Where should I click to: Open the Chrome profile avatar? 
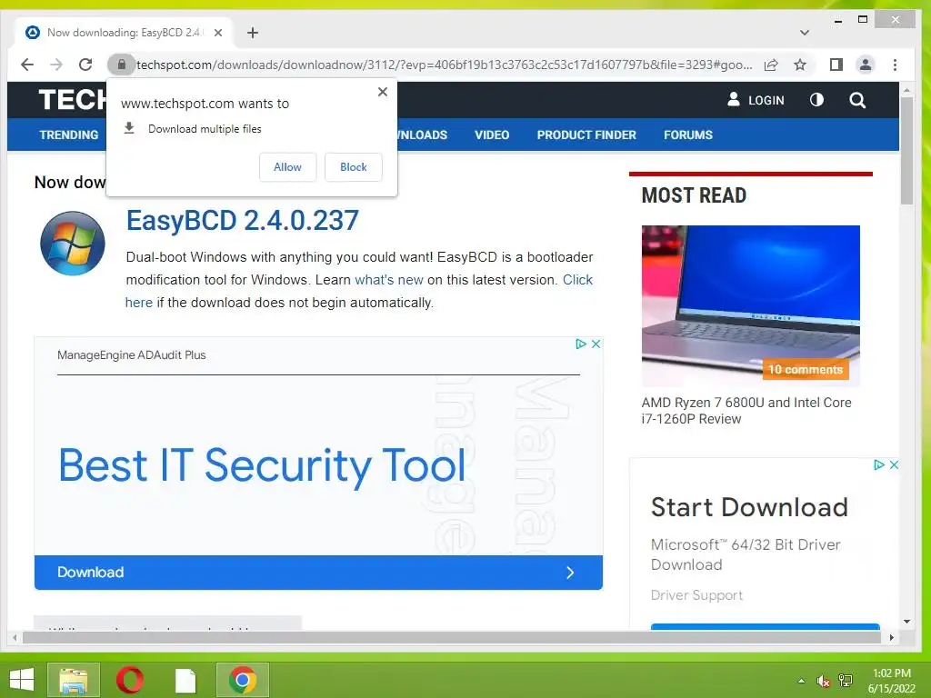point(866,65)
